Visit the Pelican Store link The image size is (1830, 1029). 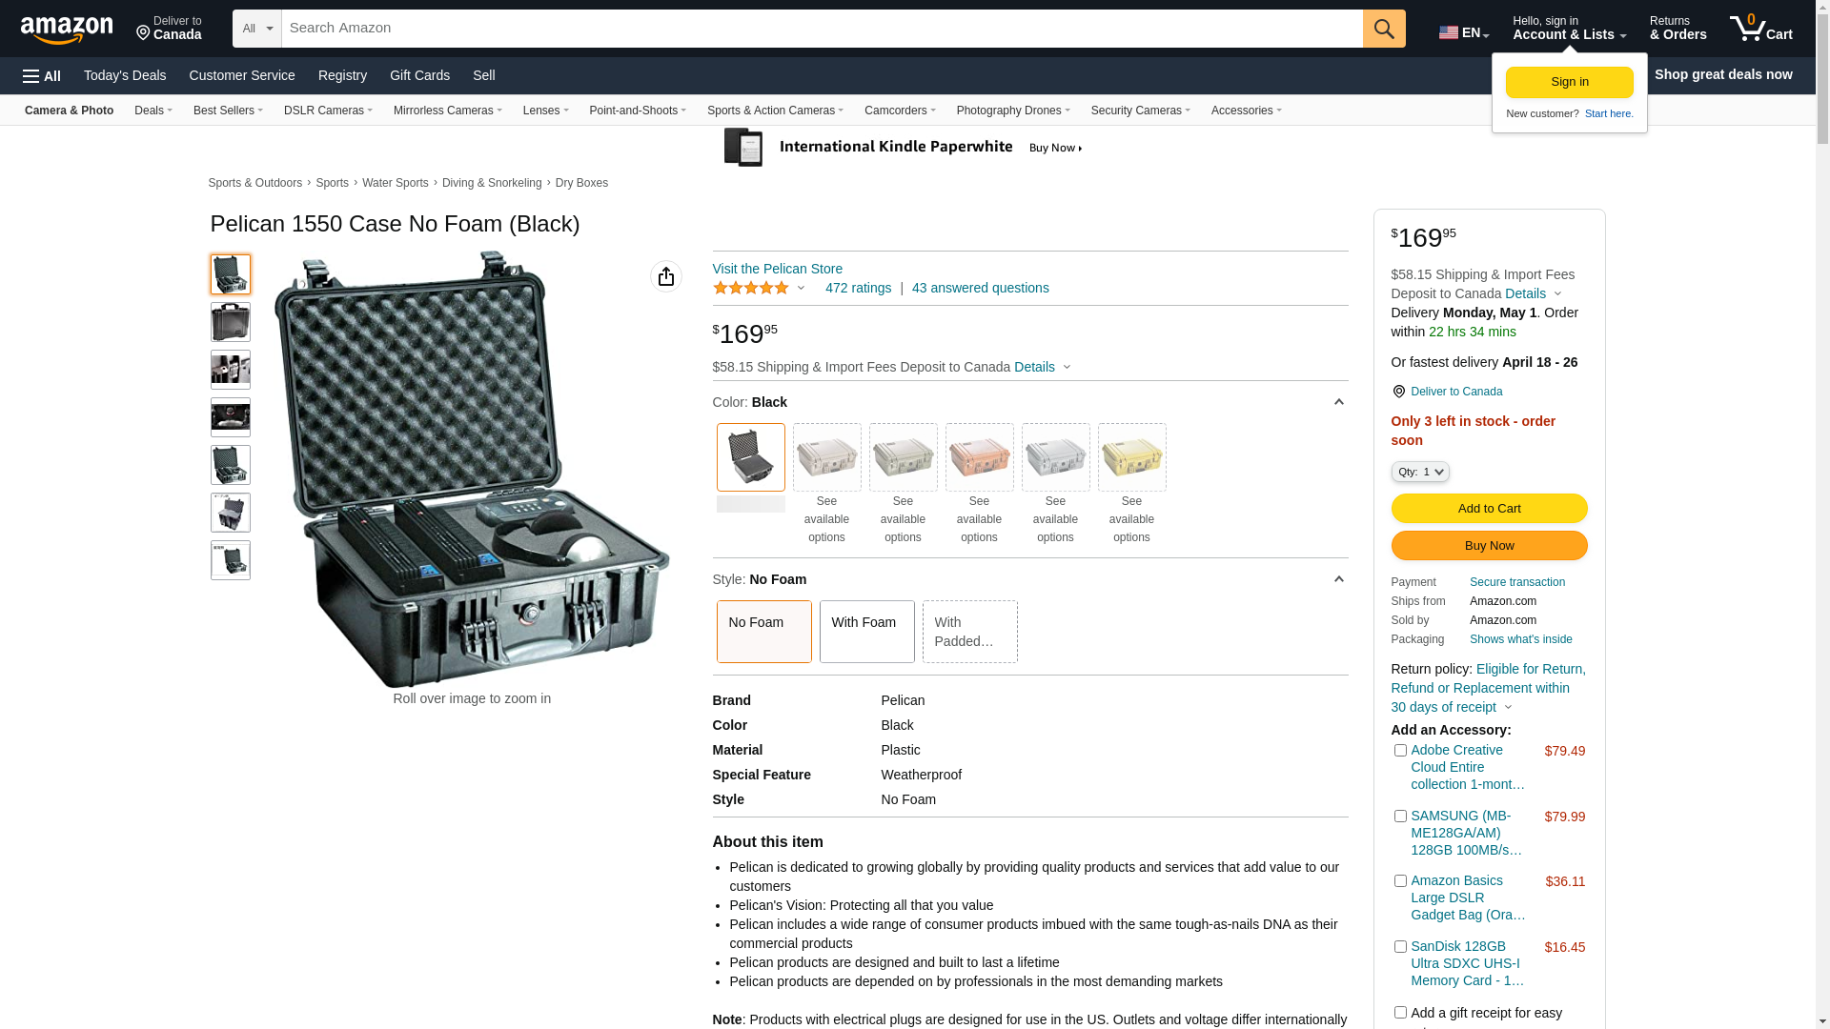(x=778, y=269)
